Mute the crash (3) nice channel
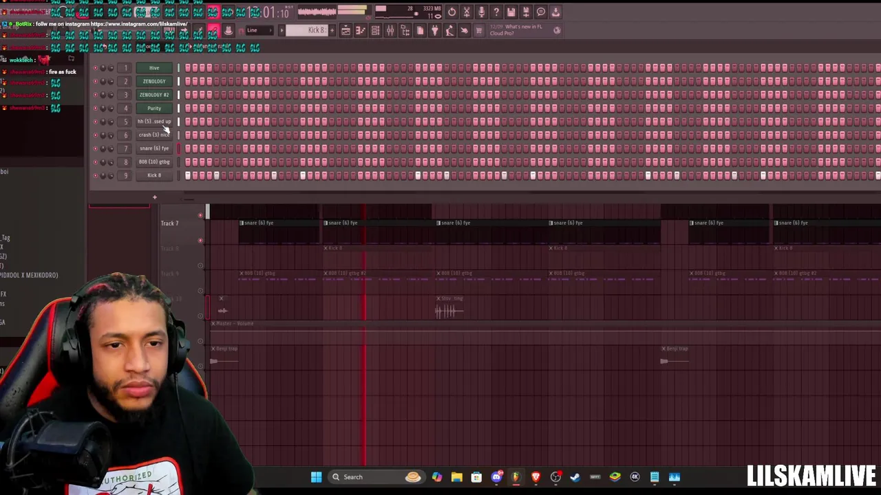This screenshot has width=881, height=495. tap(96, 135)
